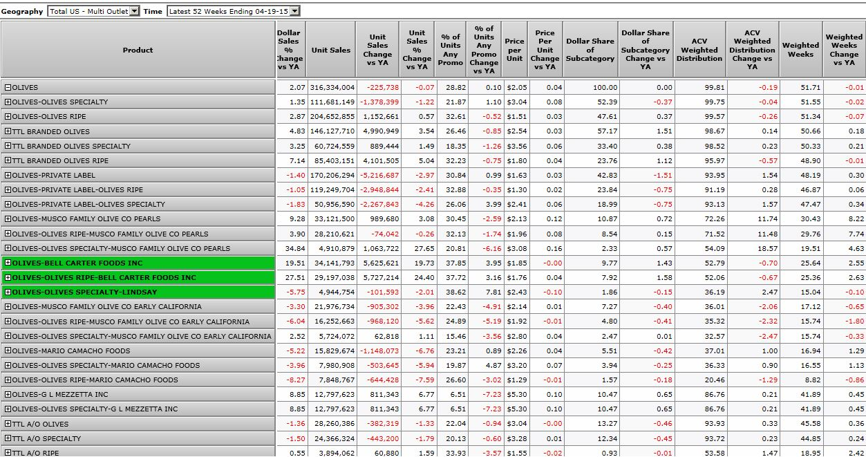Expand the OLIVES-PRIVATE LABEL row
The width and height of the screenshot is (866, 457).
pos(8,176)
